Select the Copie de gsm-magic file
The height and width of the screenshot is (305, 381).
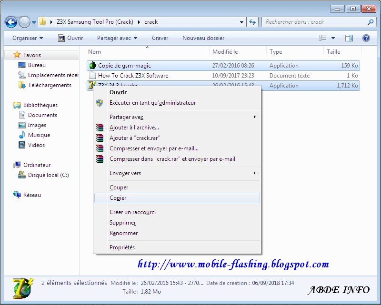point(223,66)
